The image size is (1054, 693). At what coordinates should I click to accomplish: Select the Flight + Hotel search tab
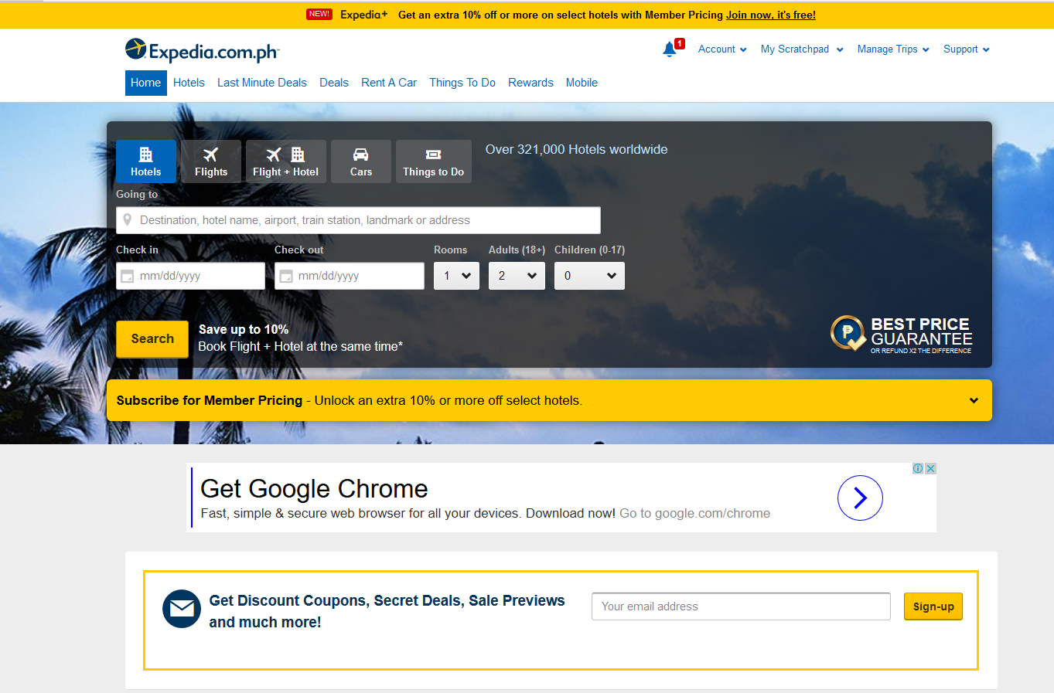click(286, 161)
